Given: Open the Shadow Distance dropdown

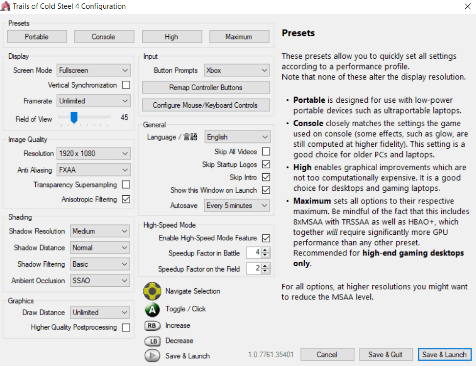Looking at the screenshot, I should (100, 248).
